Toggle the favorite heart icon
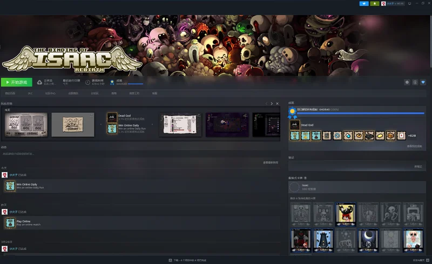The image size is (432, 264). [x=423, y=82]
